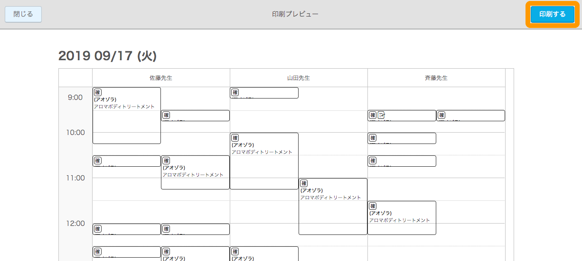This screenshot has width=582, height=261.
Task: Close the preview with 閉じる button
Action: [23, 14]
